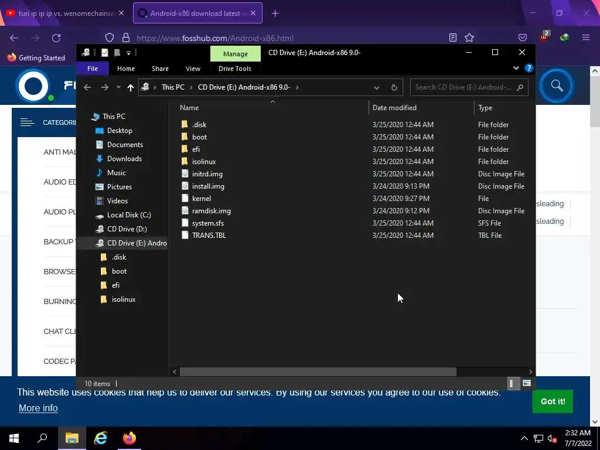Select This PC in the navigation pane
Image resolution: width=600 pixels, height=450 pixels.
click(x=114, y=117)
